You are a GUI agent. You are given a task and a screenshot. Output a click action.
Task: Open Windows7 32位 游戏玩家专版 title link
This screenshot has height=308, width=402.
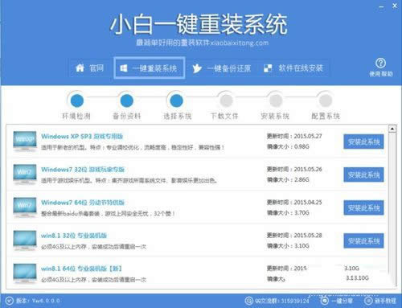tap(83, 170)
